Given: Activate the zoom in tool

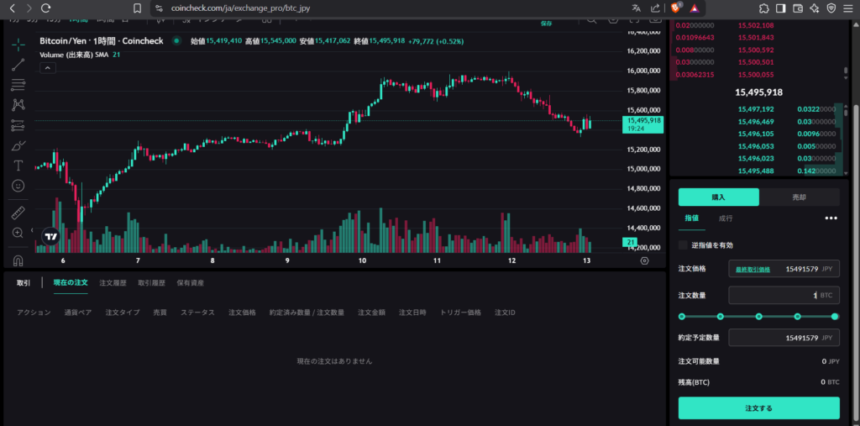Looking at the screenshot, I should 18,233.
